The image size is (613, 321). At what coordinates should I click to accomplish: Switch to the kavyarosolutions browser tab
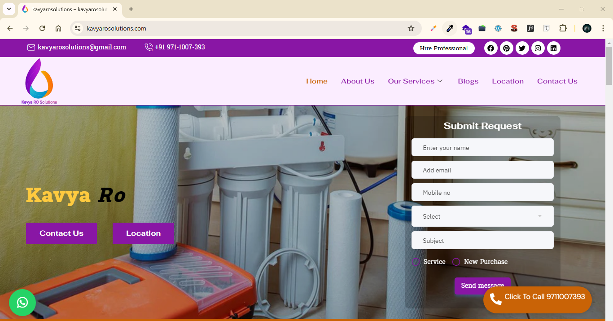click(70, 9)
